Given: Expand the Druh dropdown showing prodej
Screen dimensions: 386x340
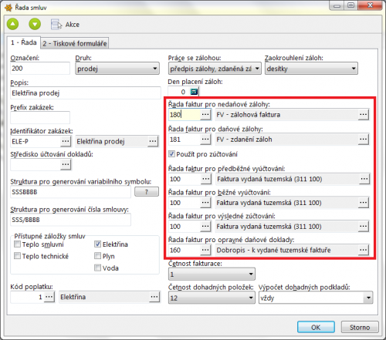Looking at the screenshot, I should click(x=117, y=69).
